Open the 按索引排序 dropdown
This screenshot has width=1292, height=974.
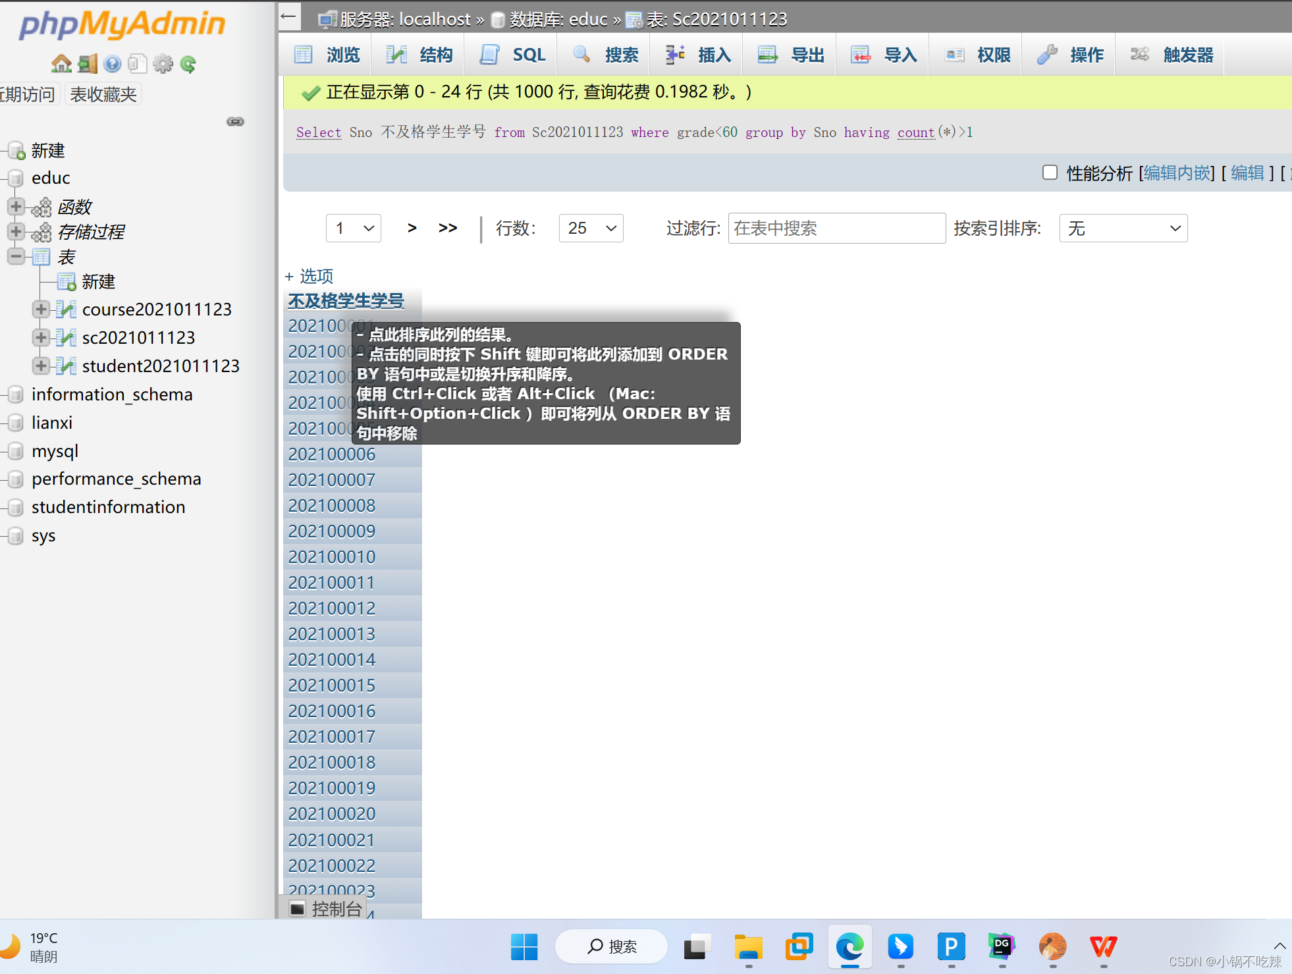[1123, 228]
